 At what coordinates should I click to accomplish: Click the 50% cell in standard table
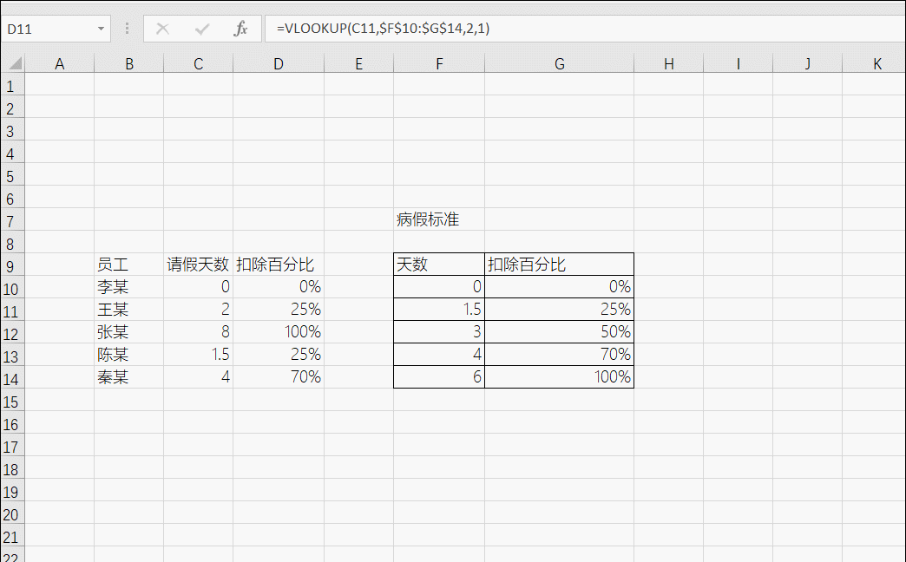[x=560, y=332]
